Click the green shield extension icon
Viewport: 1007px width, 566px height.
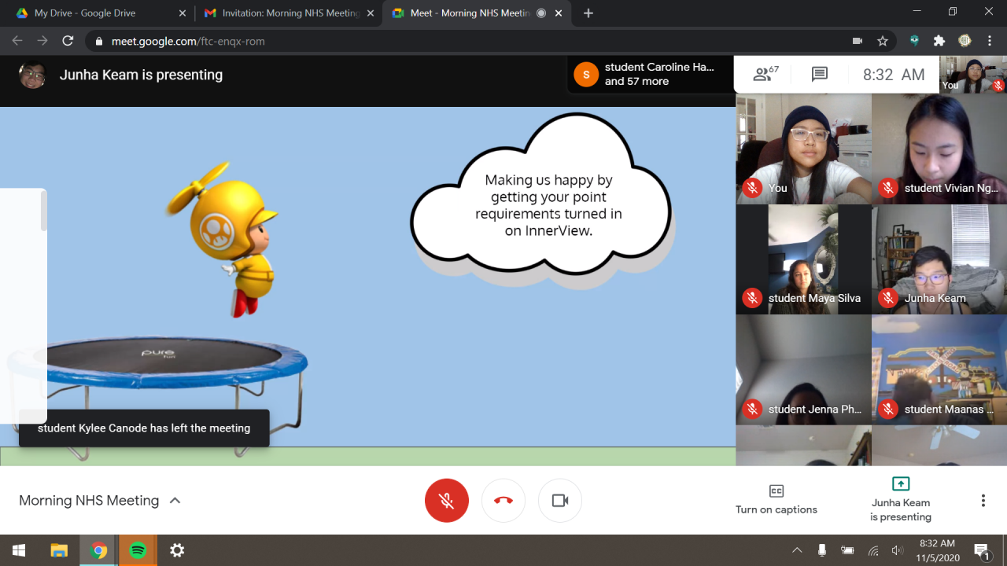915,41
